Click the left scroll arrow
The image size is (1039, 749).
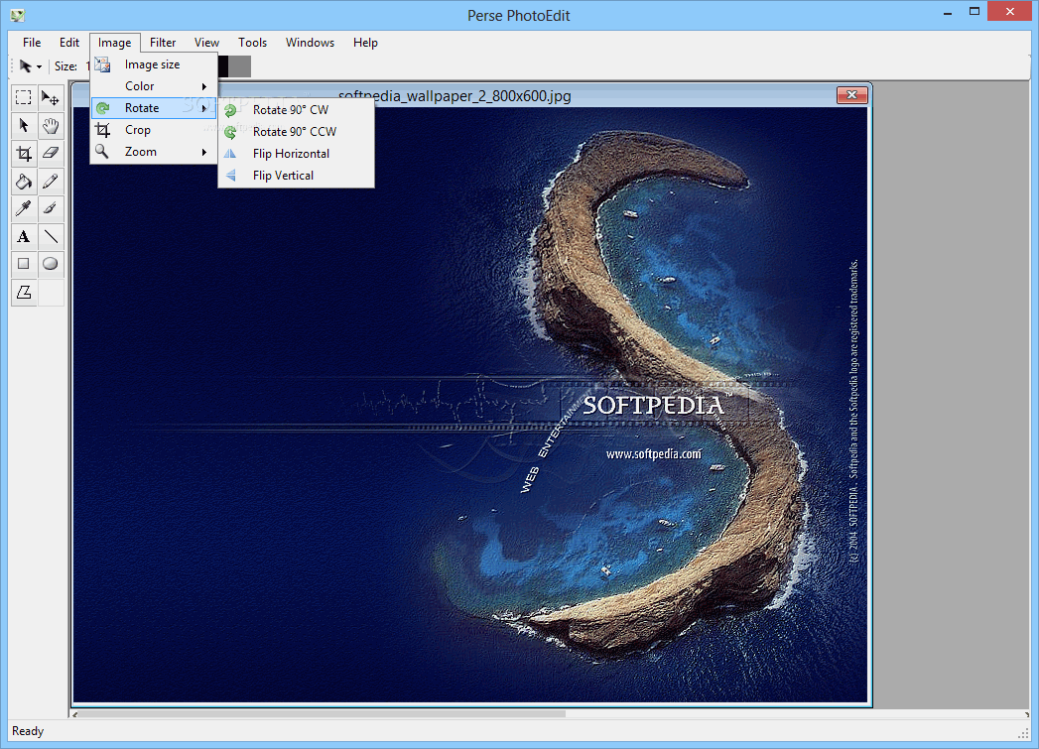[x=74, y=714]
